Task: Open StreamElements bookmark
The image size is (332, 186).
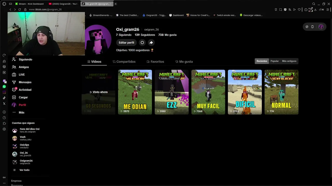Action: tap(101, 15)
